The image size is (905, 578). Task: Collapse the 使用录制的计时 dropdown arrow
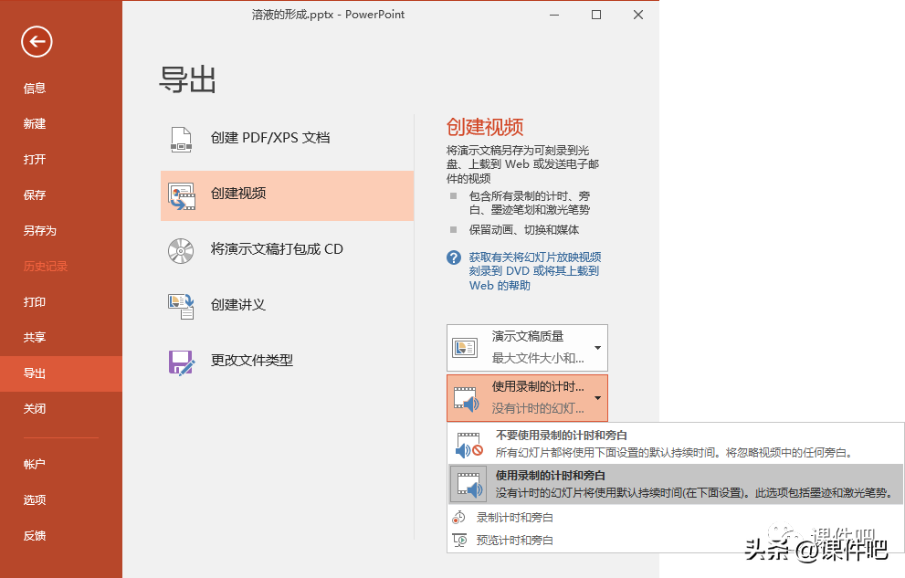pos(598,398)
